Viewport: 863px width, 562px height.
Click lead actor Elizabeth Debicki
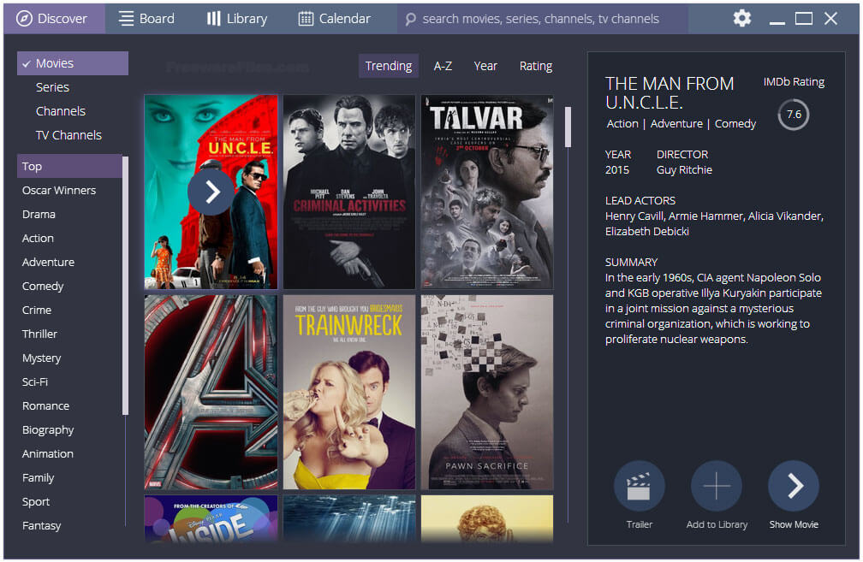point(647,232)
